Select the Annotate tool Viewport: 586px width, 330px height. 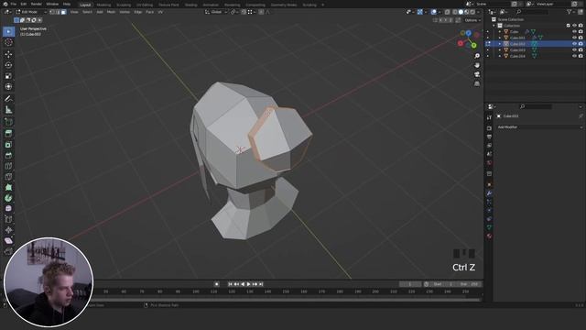click(8, 99)
